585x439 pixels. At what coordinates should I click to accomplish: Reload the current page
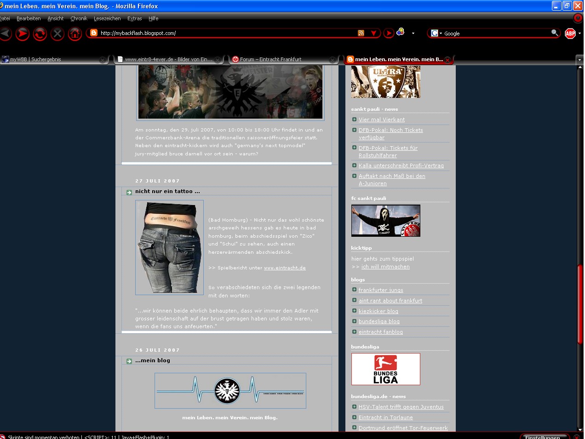[40, 34]
